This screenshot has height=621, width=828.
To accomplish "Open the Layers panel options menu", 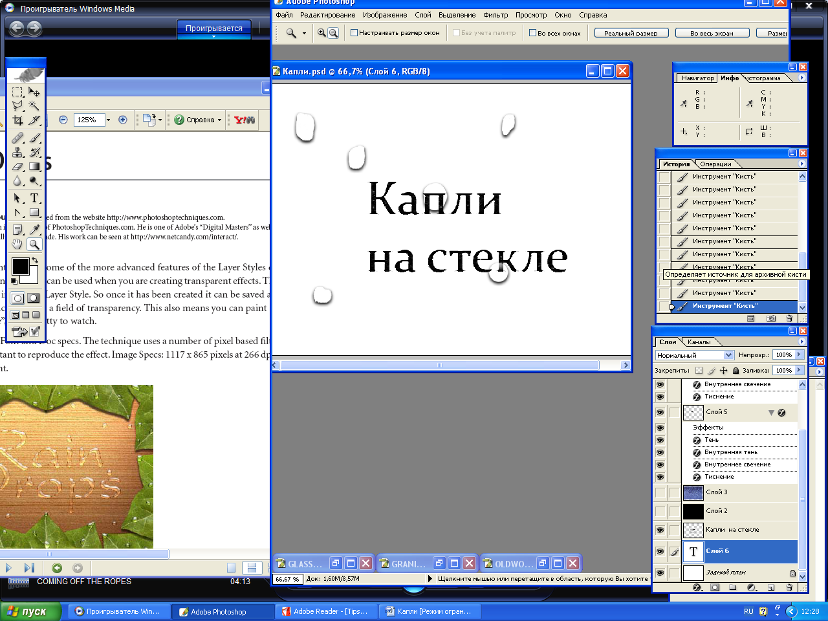I will (x=801, y=342).
